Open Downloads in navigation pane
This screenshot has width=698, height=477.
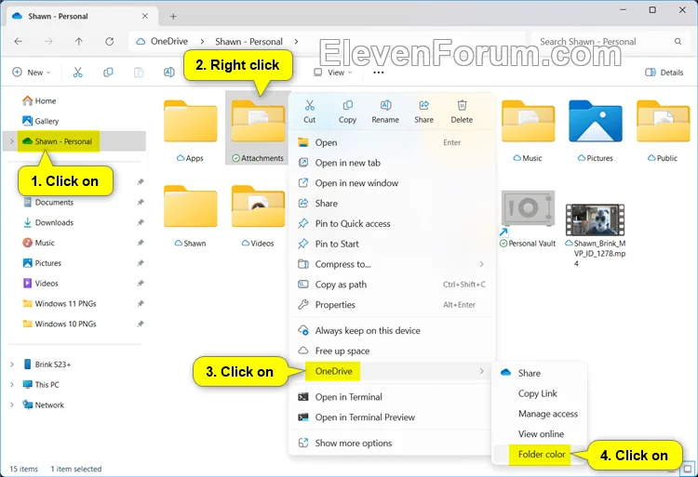pyautogui.click(x=48, y=222)
